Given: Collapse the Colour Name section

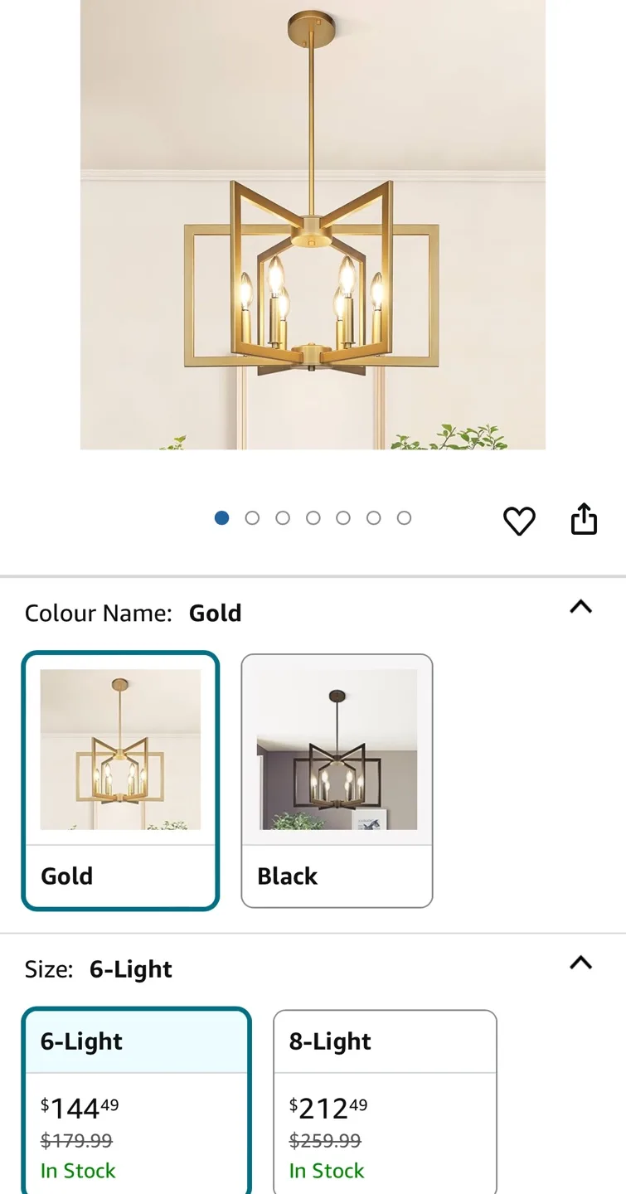Looking at the screenshot, I should click(581, 608).
